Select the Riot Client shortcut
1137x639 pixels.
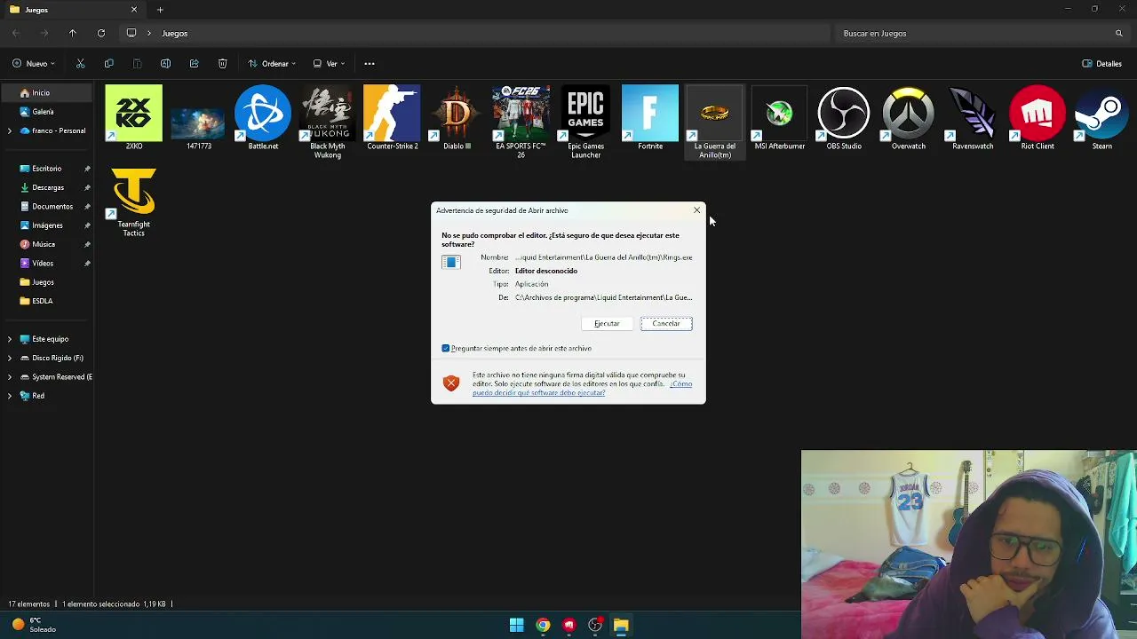point(1038,117)
